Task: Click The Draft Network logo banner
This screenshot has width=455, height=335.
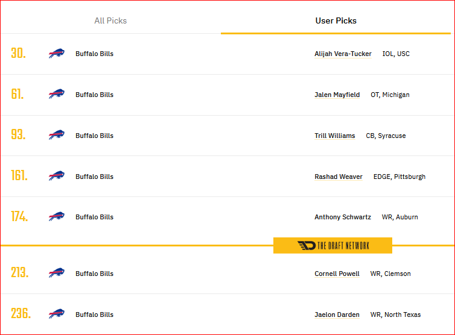Action: [x=333, y=245]
